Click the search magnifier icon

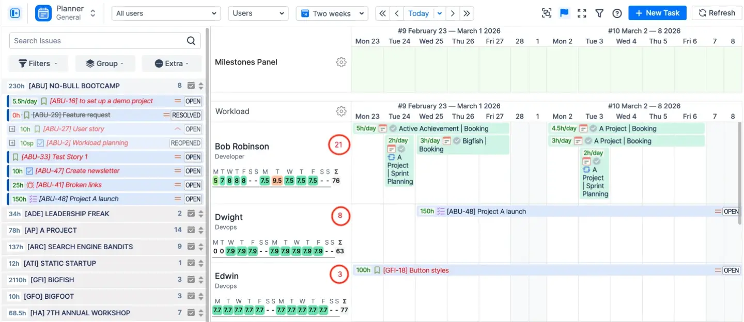tap(191, 41)
